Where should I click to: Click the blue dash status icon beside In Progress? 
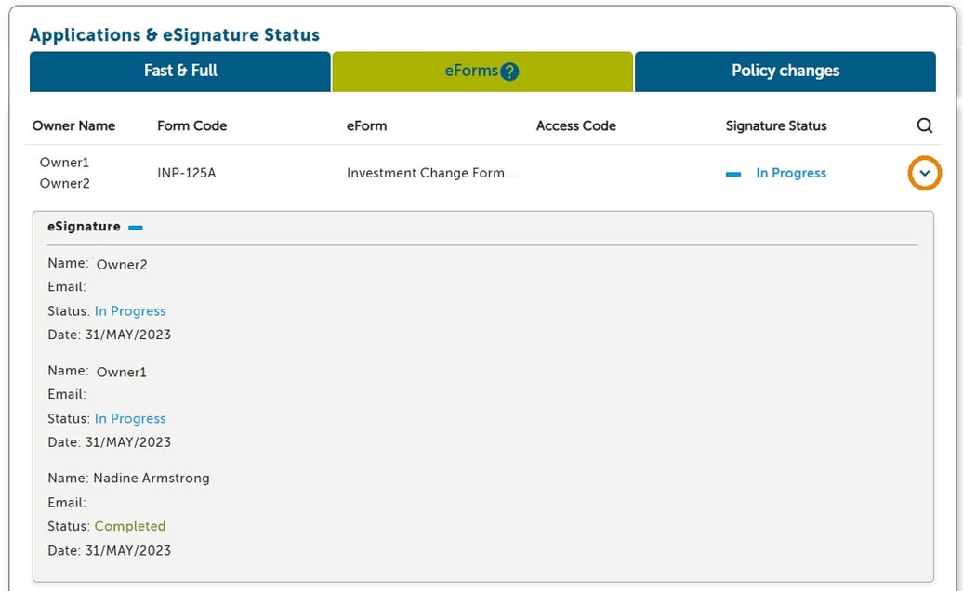[733, 173]
